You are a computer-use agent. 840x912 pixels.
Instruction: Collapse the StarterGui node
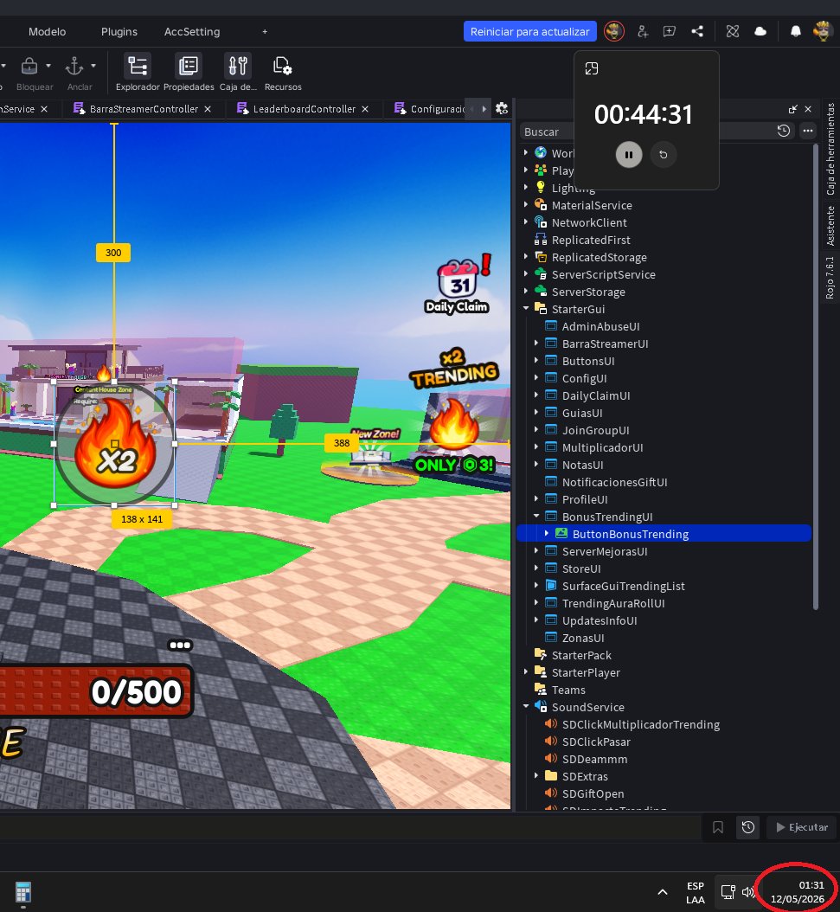click(x=525, y=308)
